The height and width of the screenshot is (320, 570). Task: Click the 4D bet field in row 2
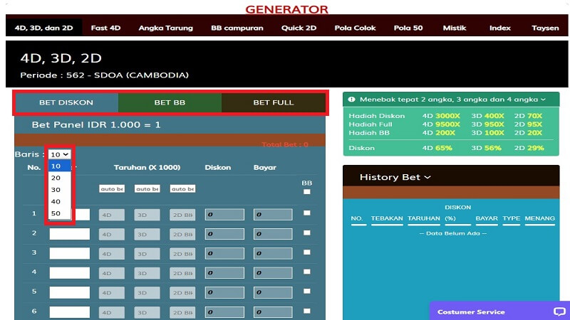(112, 234)
